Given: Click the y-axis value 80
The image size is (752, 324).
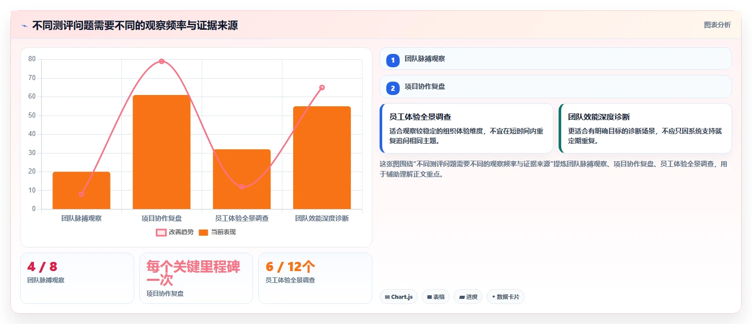Looking at the screenshot, I should [32, 59].
